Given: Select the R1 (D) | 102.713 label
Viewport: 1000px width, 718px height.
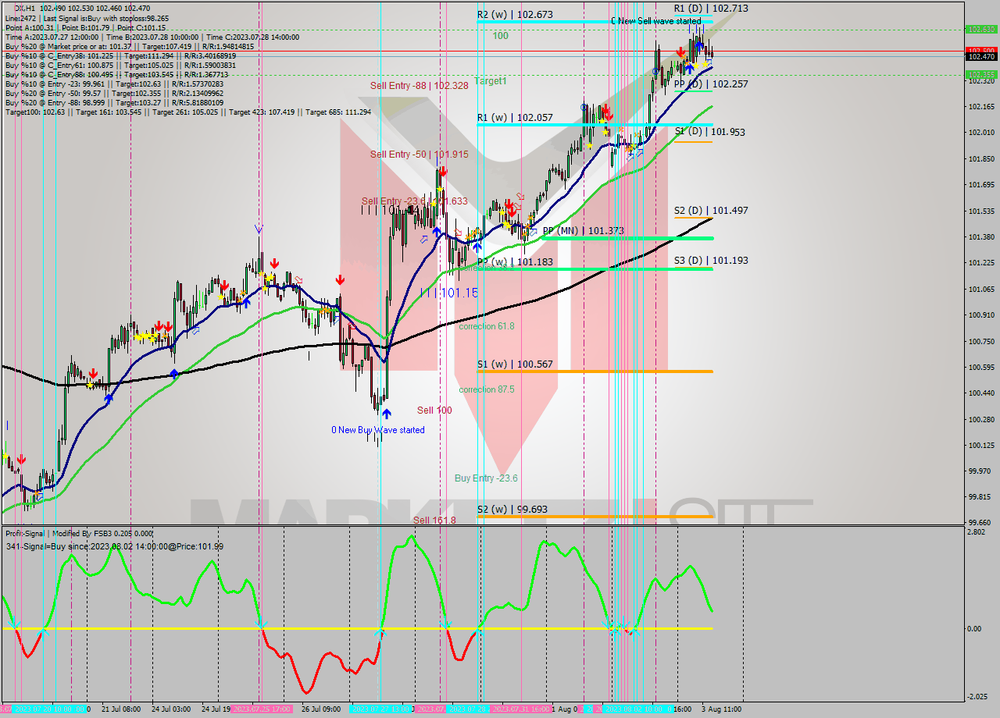Looking at the screenshot, I should pos(711,8).
